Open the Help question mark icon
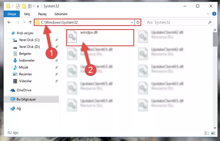This screenshot has height=141, width=220. (214, 14)
